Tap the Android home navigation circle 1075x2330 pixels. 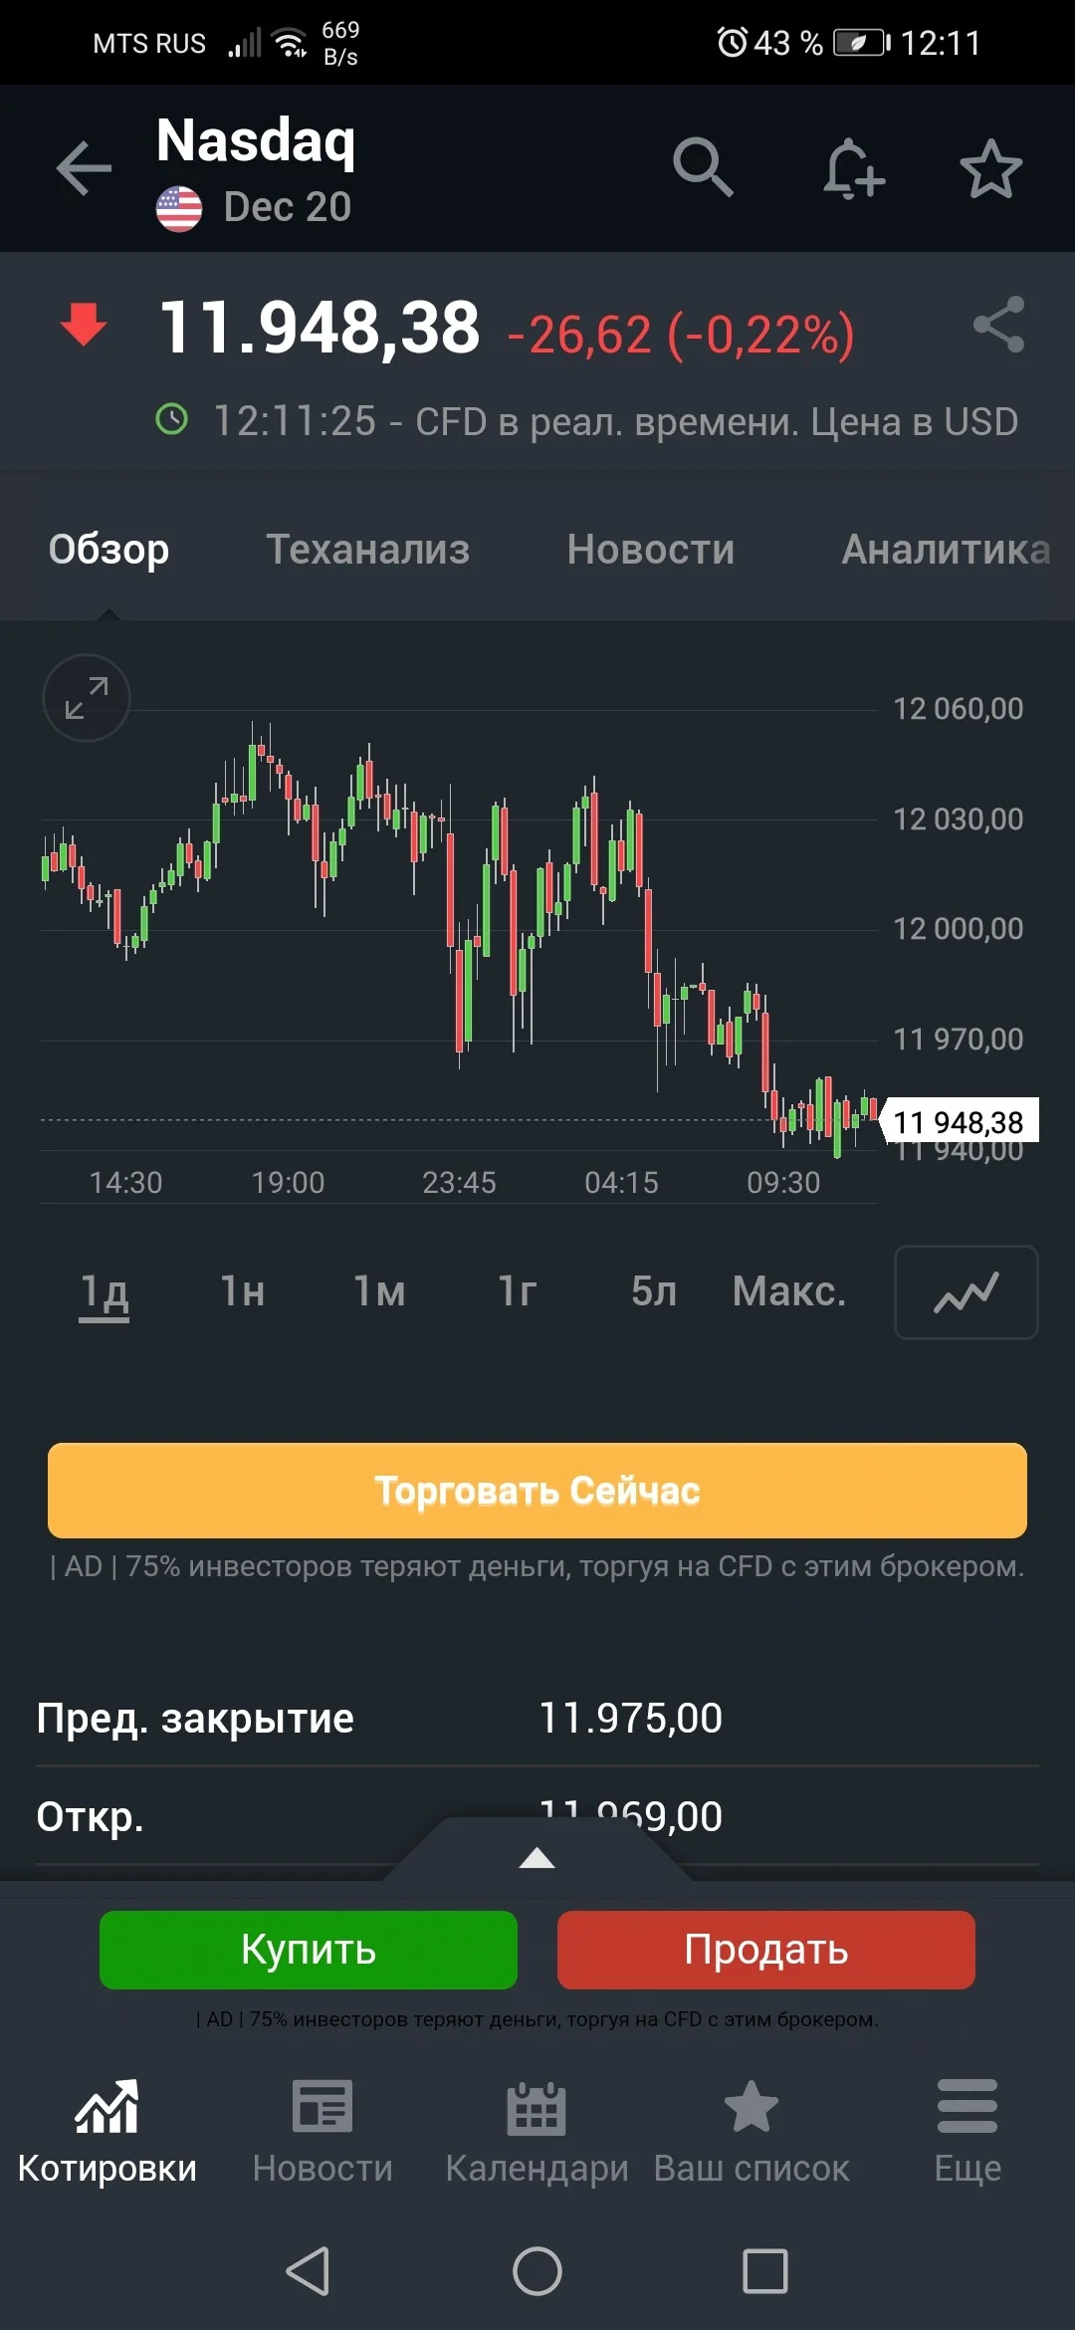(x=537, y=2271)
